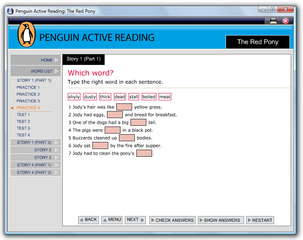Click the Back button
This screenshot has height=240, width=303.
tap(88, 220)
